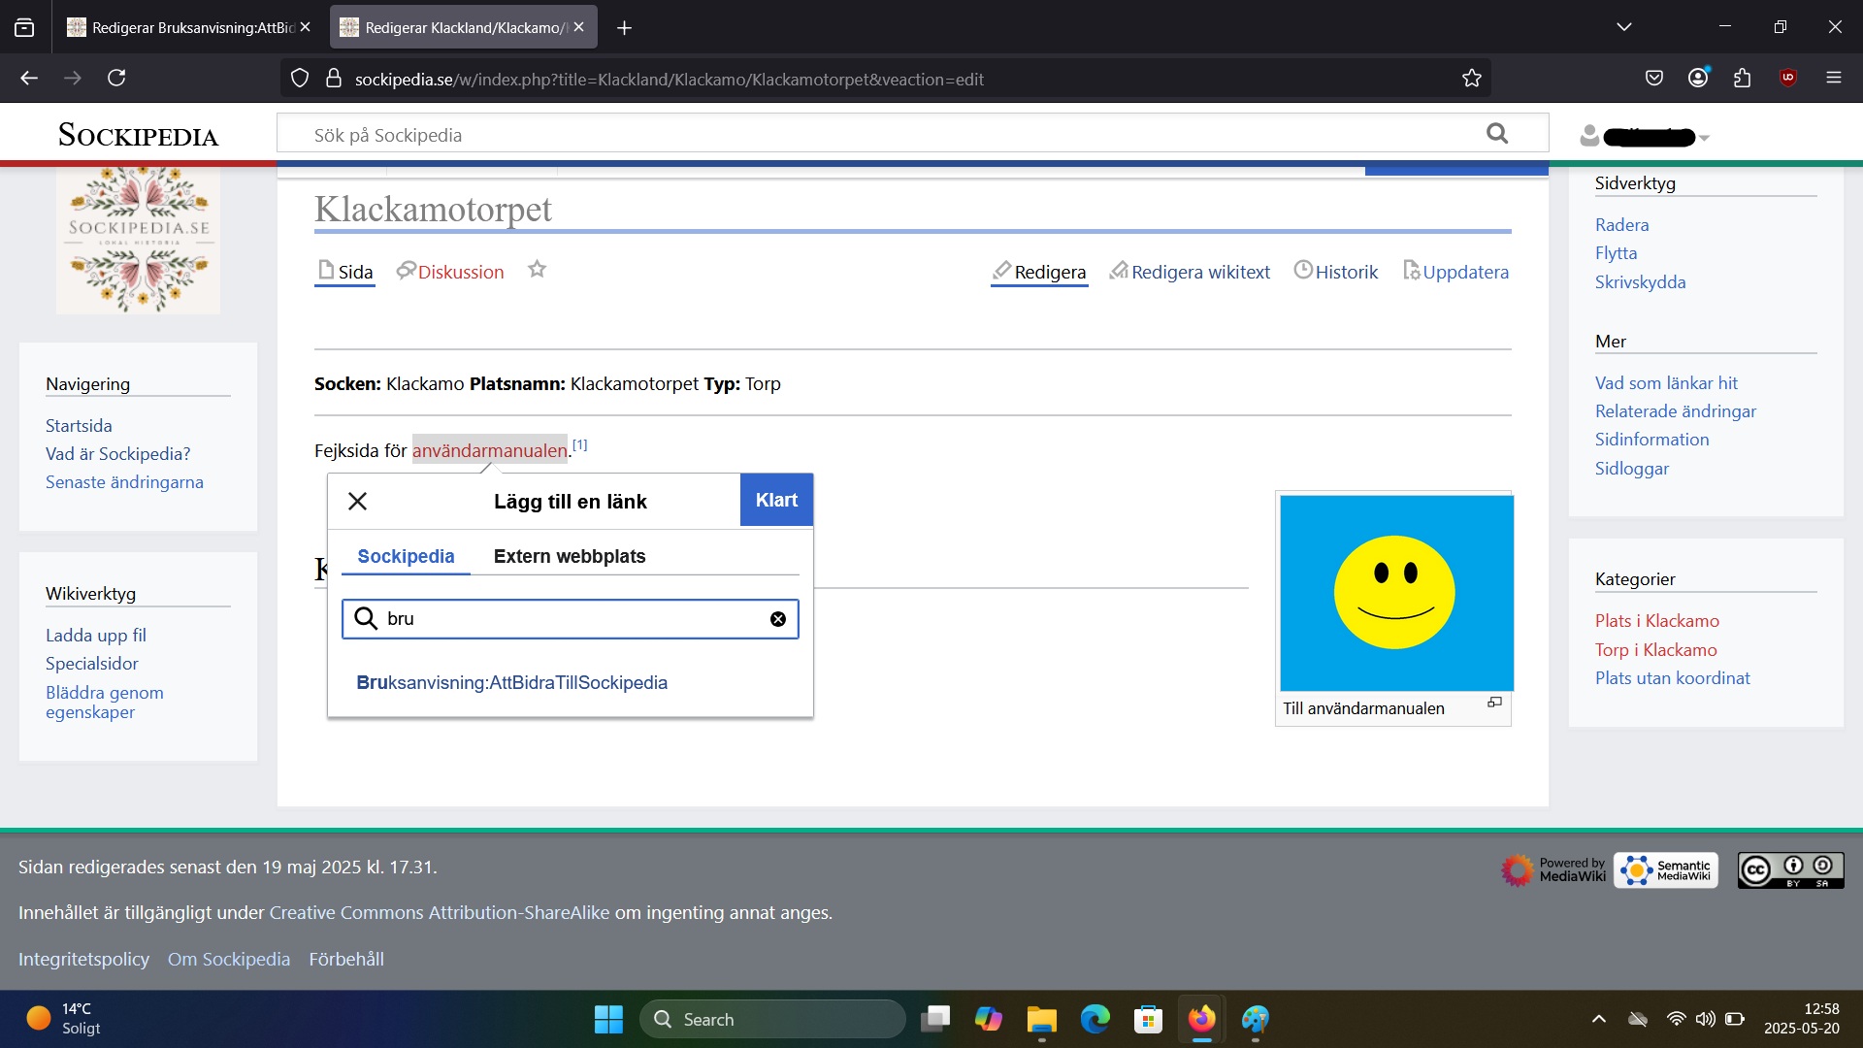Click the smiley face image thumbnail
The height and width of the screenshot is (1048, 1863).
[x=1395, y=592]
